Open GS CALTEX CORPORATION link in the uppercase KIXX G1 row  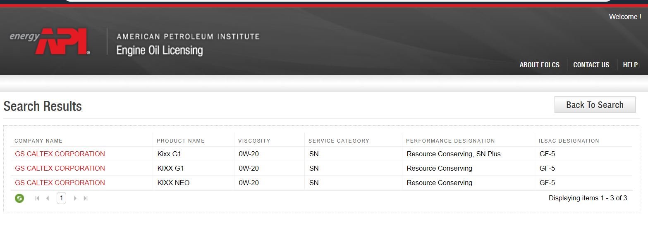click(60, 168)
